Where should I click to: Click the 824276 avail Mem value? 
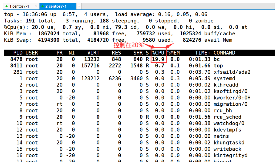coord(192,40)
